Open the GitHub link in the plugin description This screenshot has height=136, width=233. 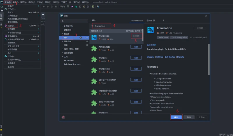(159, 57)
